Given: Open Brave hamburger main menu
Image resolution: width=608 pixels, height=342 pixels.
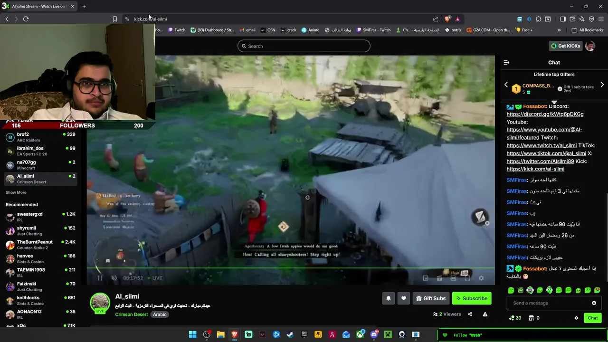Looking at the screenshot, I should coord(601,19).
